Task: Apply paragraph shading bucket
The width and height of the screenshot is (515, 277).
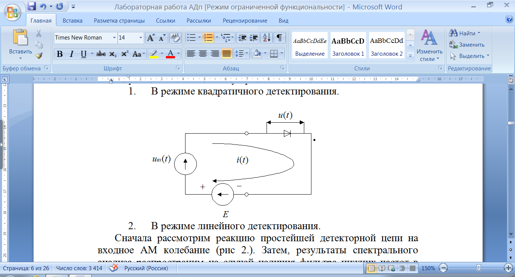Action: (257, 54)
